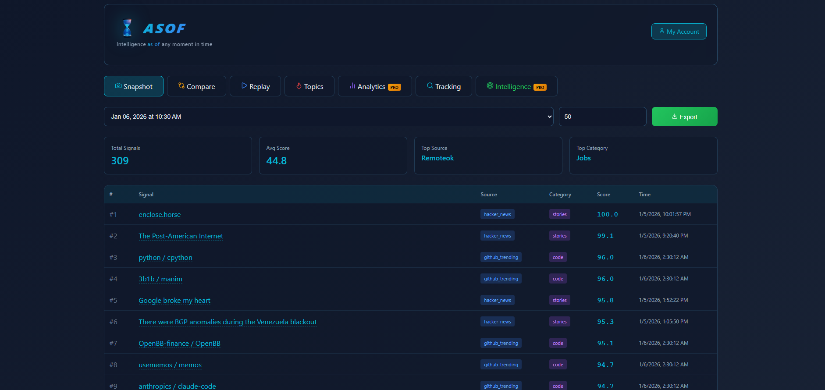Click the timestamp 1/5/2026, 1:52:22 PM
Image resolution: width=825 pixels, height=390 pixels.
[663, 300]
